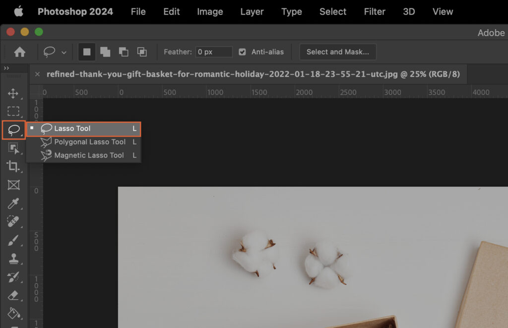Collapse the tools panel with the double-arrow
This screenshot has height=328, width=508.
point(6,68)
